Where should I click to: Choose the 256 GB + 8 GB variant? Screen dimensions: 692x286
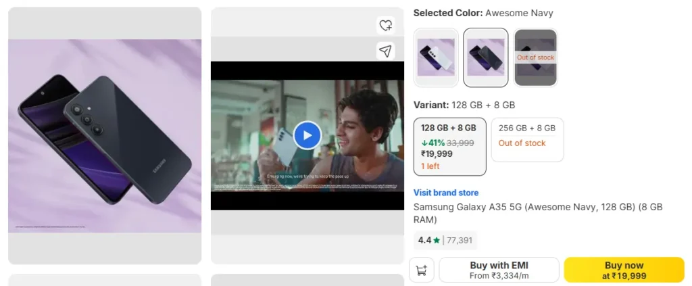pyautogui.click(x=527, y=139)
